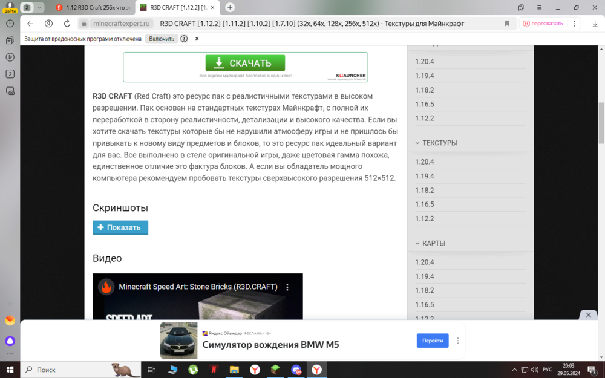
Task: Open the help question mark on protection bar
Action: tap(184, 39)
